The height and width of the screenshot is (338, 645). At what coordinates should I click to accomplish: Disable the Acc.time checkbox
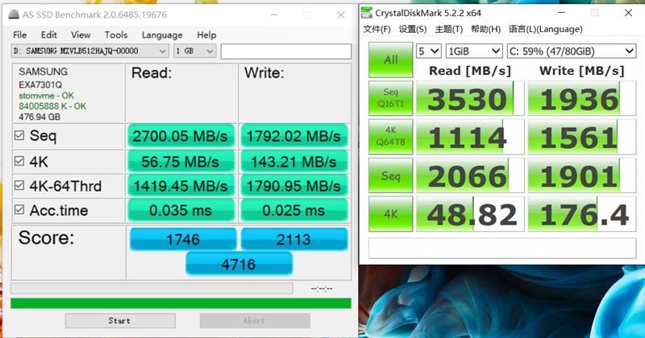[x=19, y=210]
